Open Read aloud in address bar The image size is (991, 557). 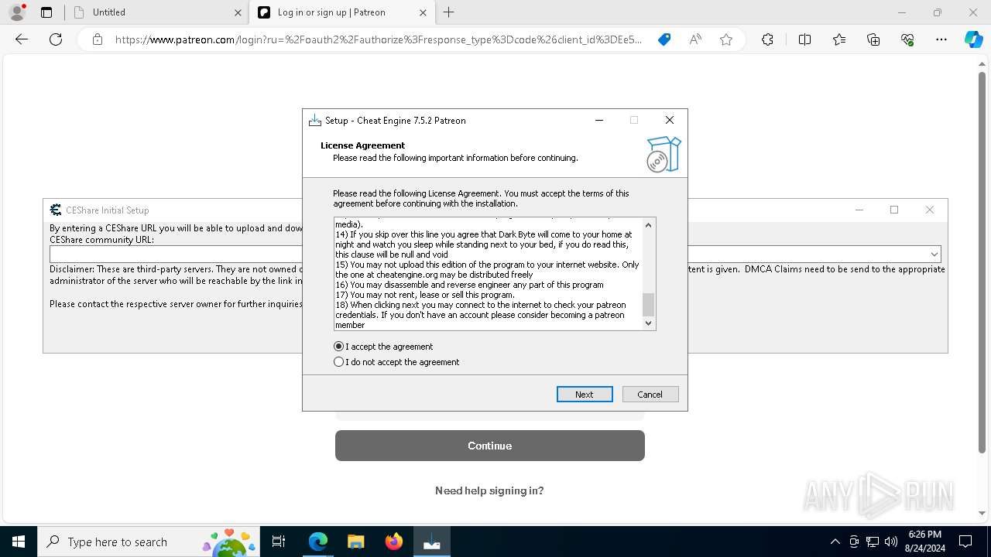coord(695,39)
